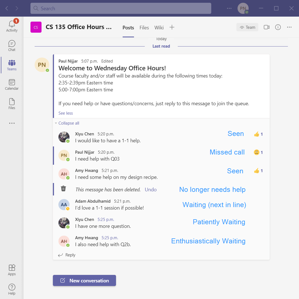Open Files in the left sidebar
Screen dimensions: 299x299
(12, 104)
